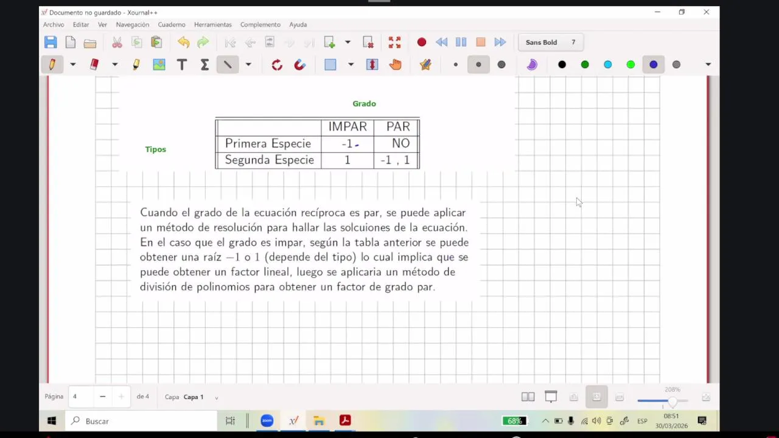The height and width of the screenshot is (438, 779).
Task: Redo the last action
Action: coord(203,43)
